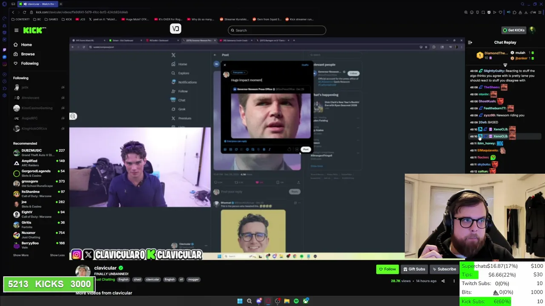The image size is (545, 306).
Task: Open File Explorer from the taskbar
Action: (287, 301)
